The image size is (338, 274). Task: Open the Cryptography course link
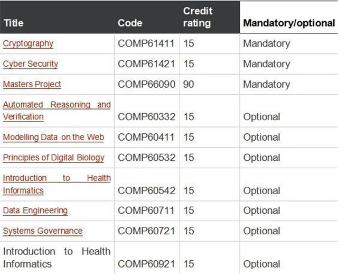coord(28,43)
